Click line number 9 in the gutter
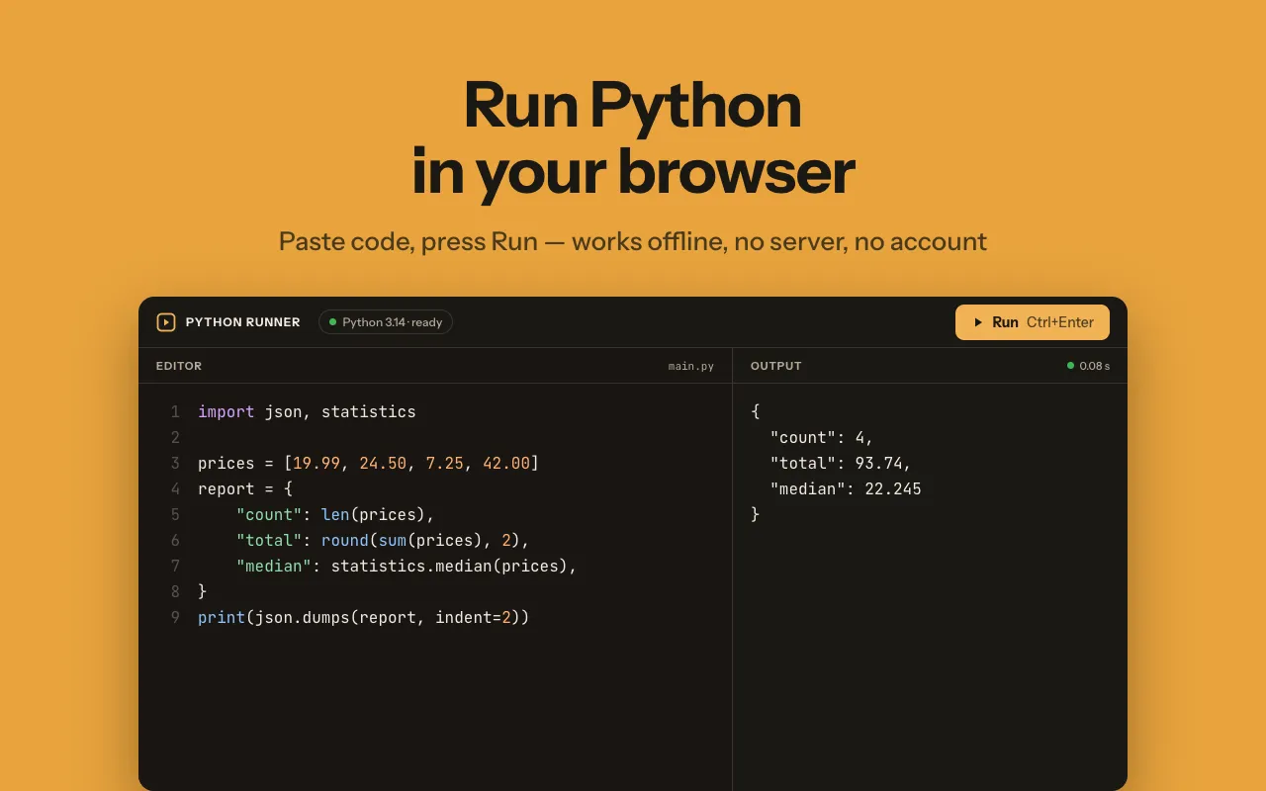 pyautogui.click(x=175, y=617)
